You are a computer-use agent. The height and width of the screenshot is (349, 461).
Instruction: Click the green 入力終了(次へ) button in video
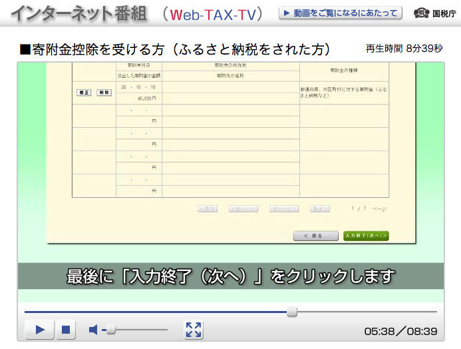(366, 236)
